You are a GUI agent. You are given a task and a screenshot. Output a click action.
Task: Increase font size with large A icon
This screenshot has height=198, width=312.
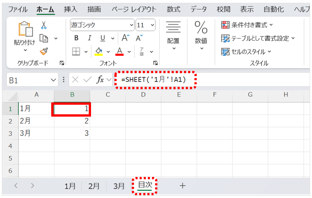[126, 38]
